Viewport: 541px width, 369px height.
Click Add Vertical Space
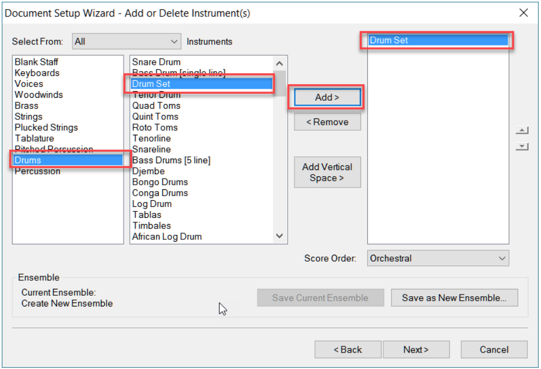pos(327,172)
